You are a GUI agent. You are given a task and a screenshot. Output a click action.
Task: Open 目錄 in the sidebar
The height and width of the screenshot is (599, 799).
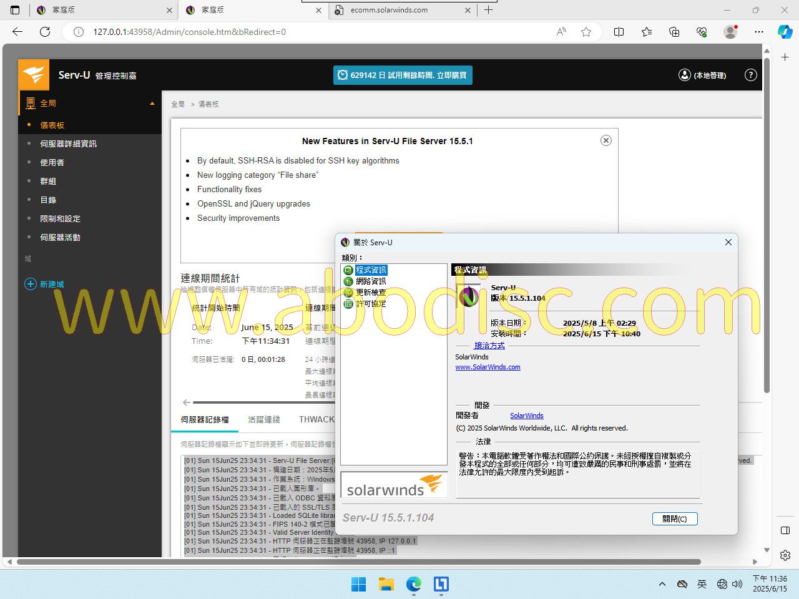tap(48, 200)
